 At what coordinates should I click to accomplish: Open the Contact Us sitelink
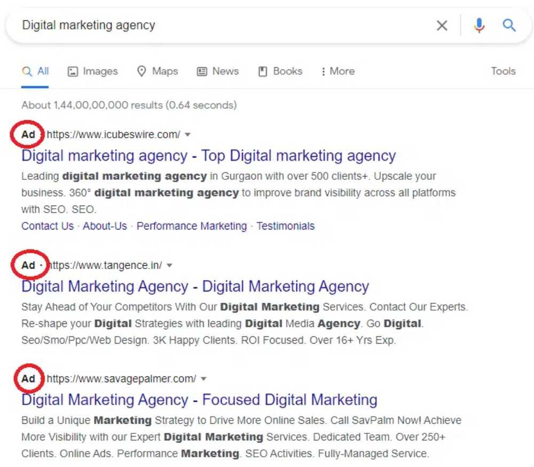(48, 226)
